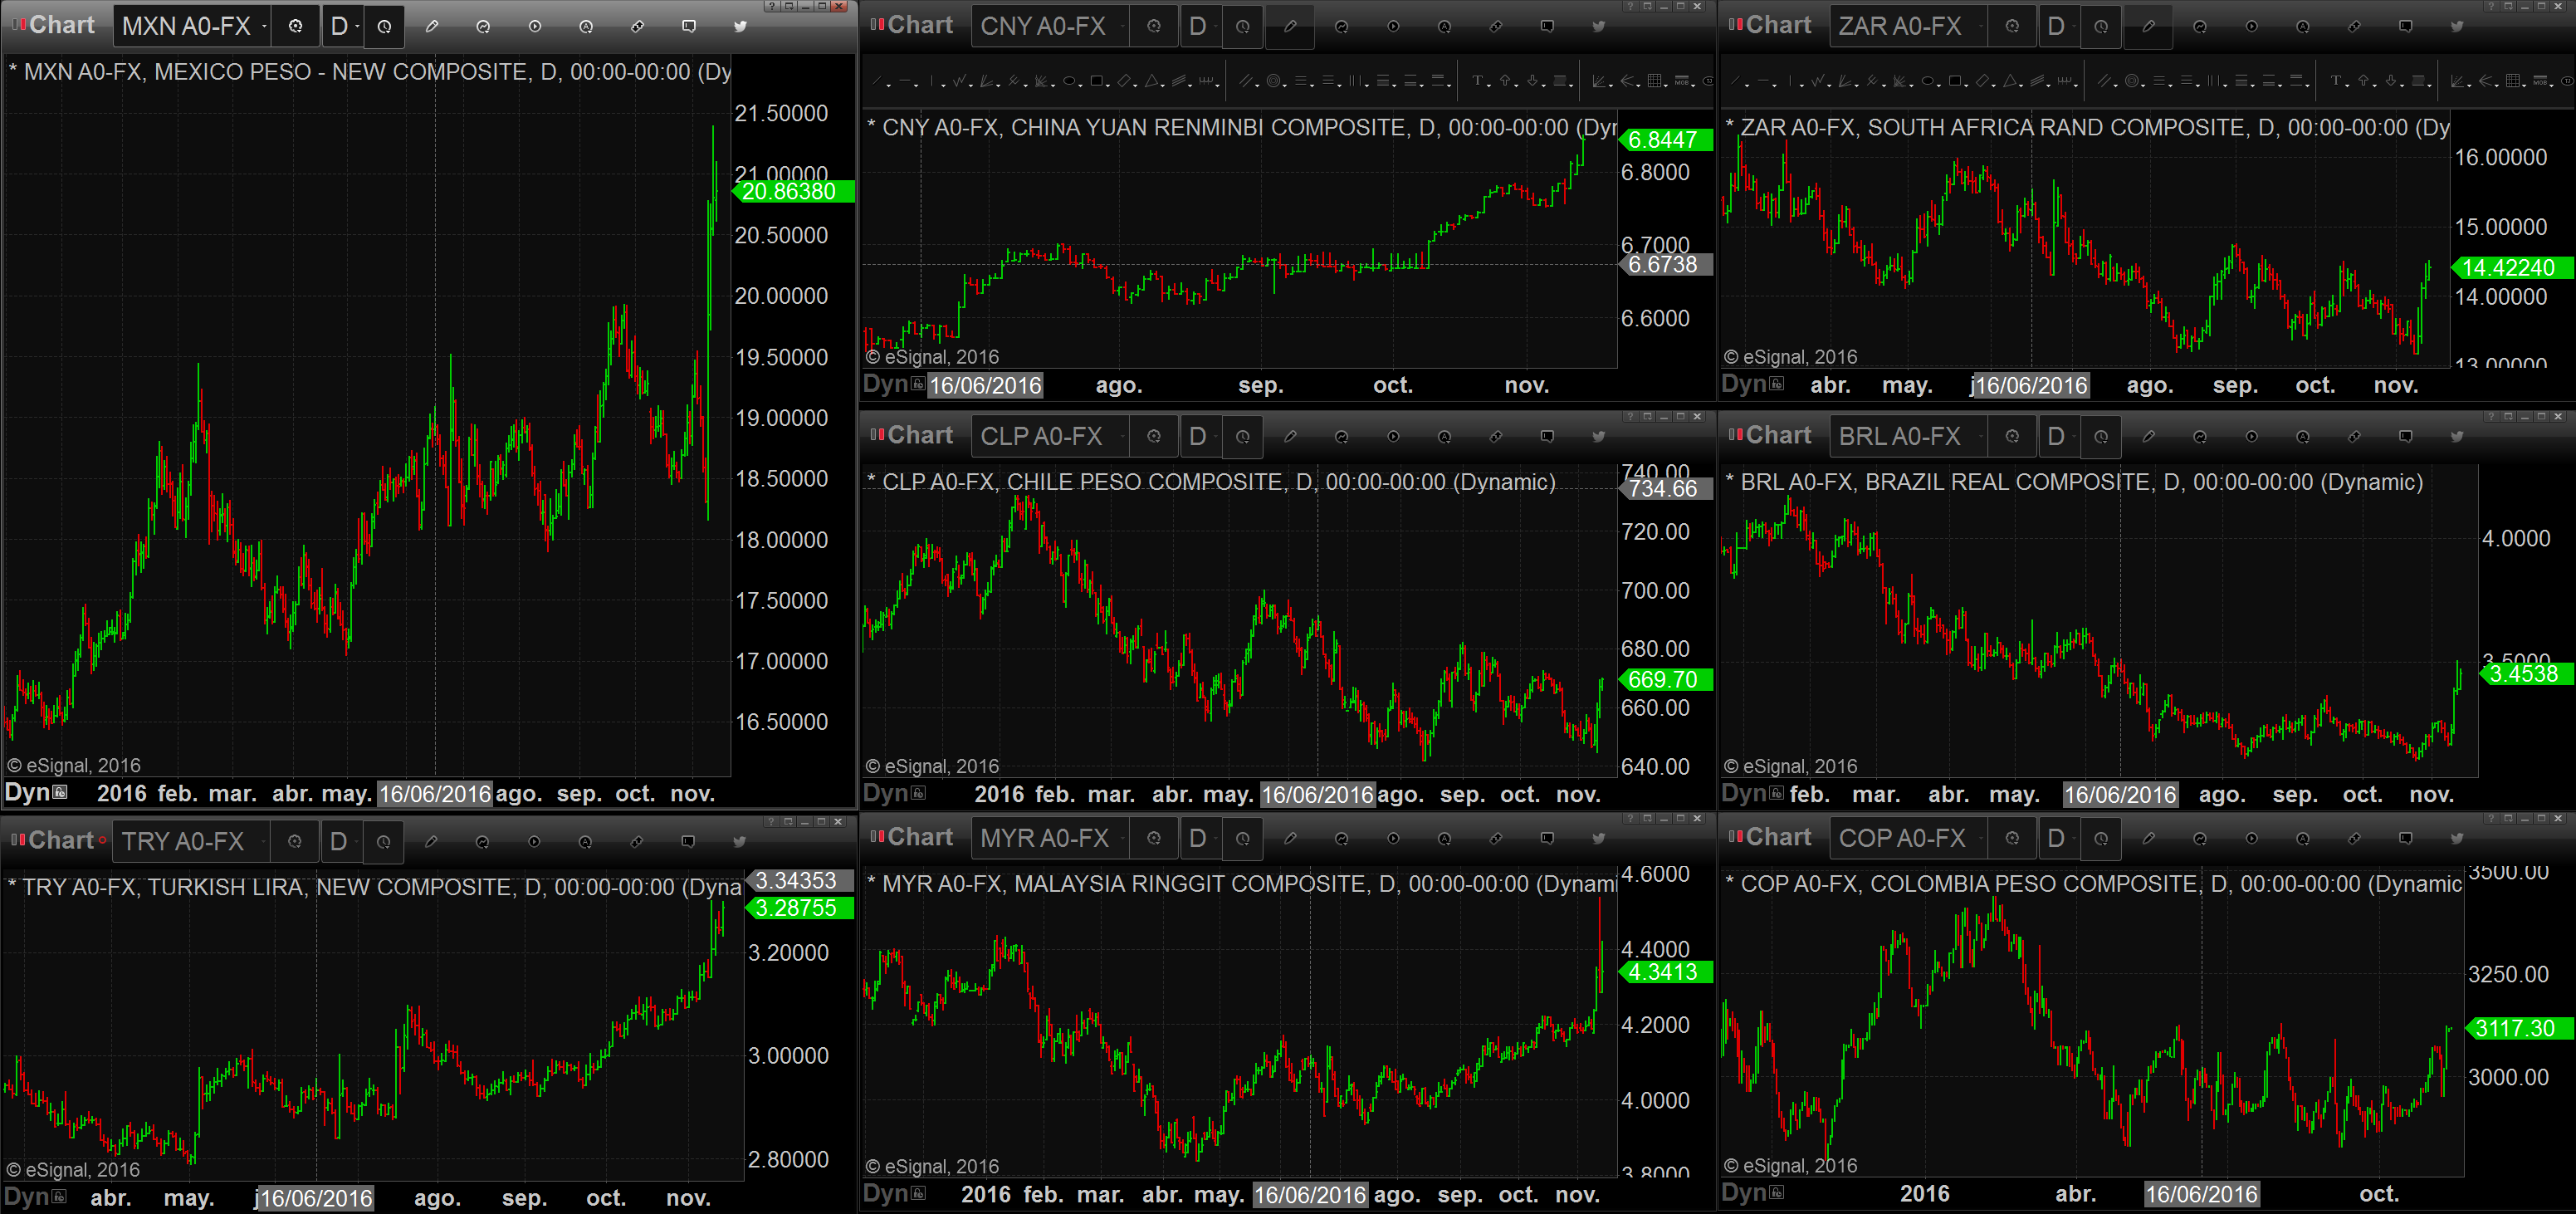Screen dimensions: 2576x1214
Task: Open studies icon in MXN chart toolbar
Action: (x=483, y=26)
